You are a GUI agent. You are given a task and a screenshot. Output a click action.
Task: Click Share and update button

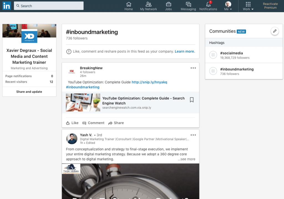(29, 92)
